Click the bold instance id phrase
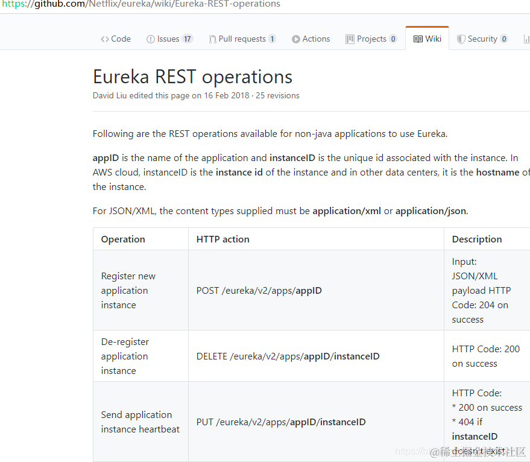530x462 pixels. [239, 172]
